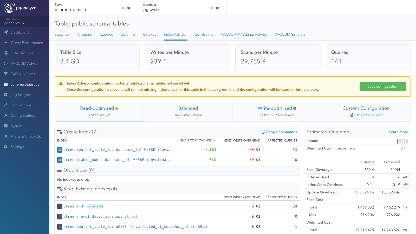Viewport: 416px width, 234px height.
Task: Select the Balanced configuration option
Action: [x=188, y=112]
